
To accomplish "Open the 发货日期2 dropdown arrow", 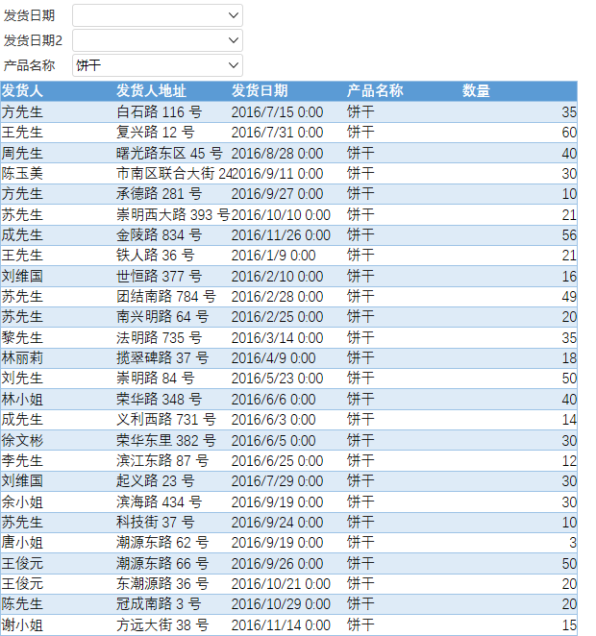I will (x=234, y=40).
